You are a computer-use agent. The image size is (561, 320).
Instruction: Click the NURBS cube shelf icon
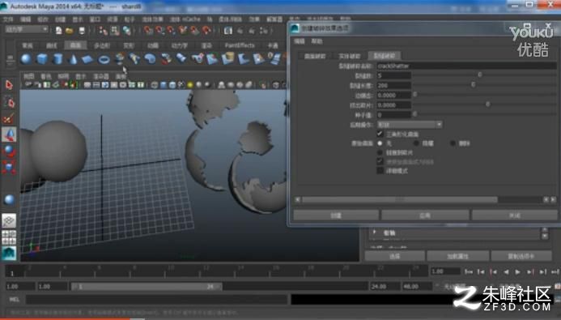pyautogui.click(x=42, y=58)
